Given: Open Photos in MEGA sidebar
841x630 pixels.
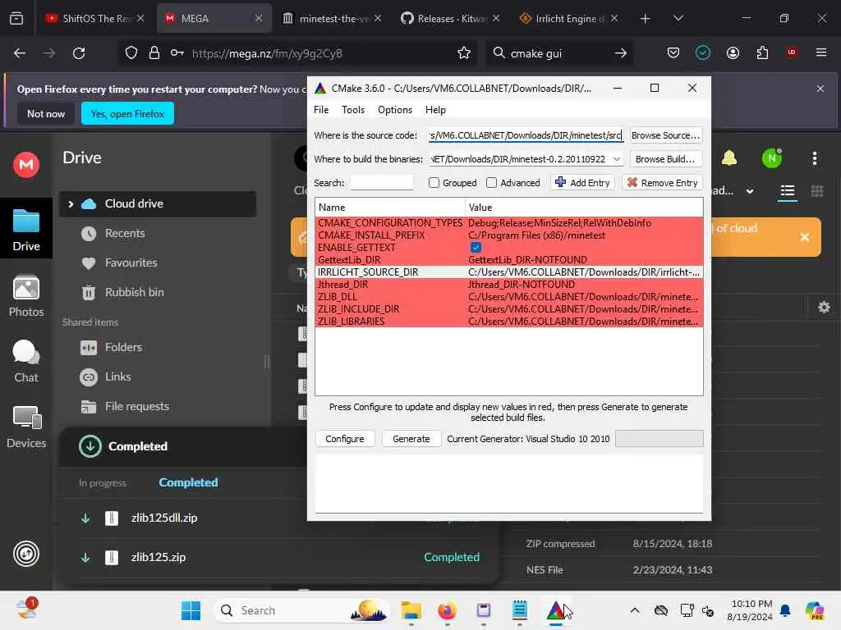Looking at the screenshot, I should [x=25, y=295].
